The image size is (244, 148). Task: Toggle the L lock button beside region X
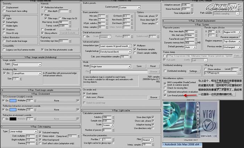tap(220, 32)
